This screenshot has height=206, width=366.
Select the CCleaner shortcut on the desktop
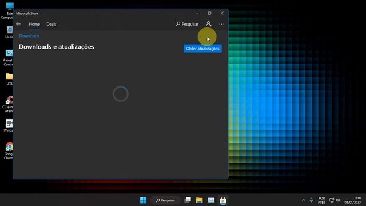(x=8, y=104)
